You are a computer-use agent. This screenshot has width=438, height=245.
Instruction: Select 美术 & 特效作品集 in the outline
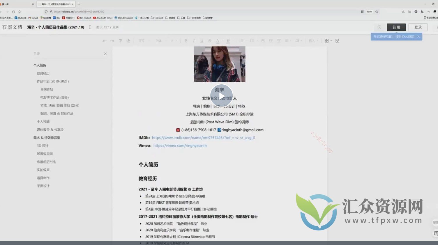point(47,138)
